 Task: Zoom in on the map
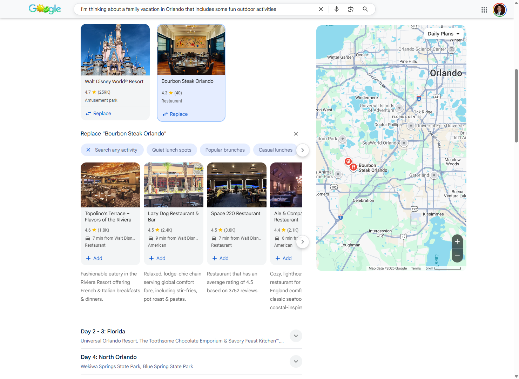(x=457, y=241)
